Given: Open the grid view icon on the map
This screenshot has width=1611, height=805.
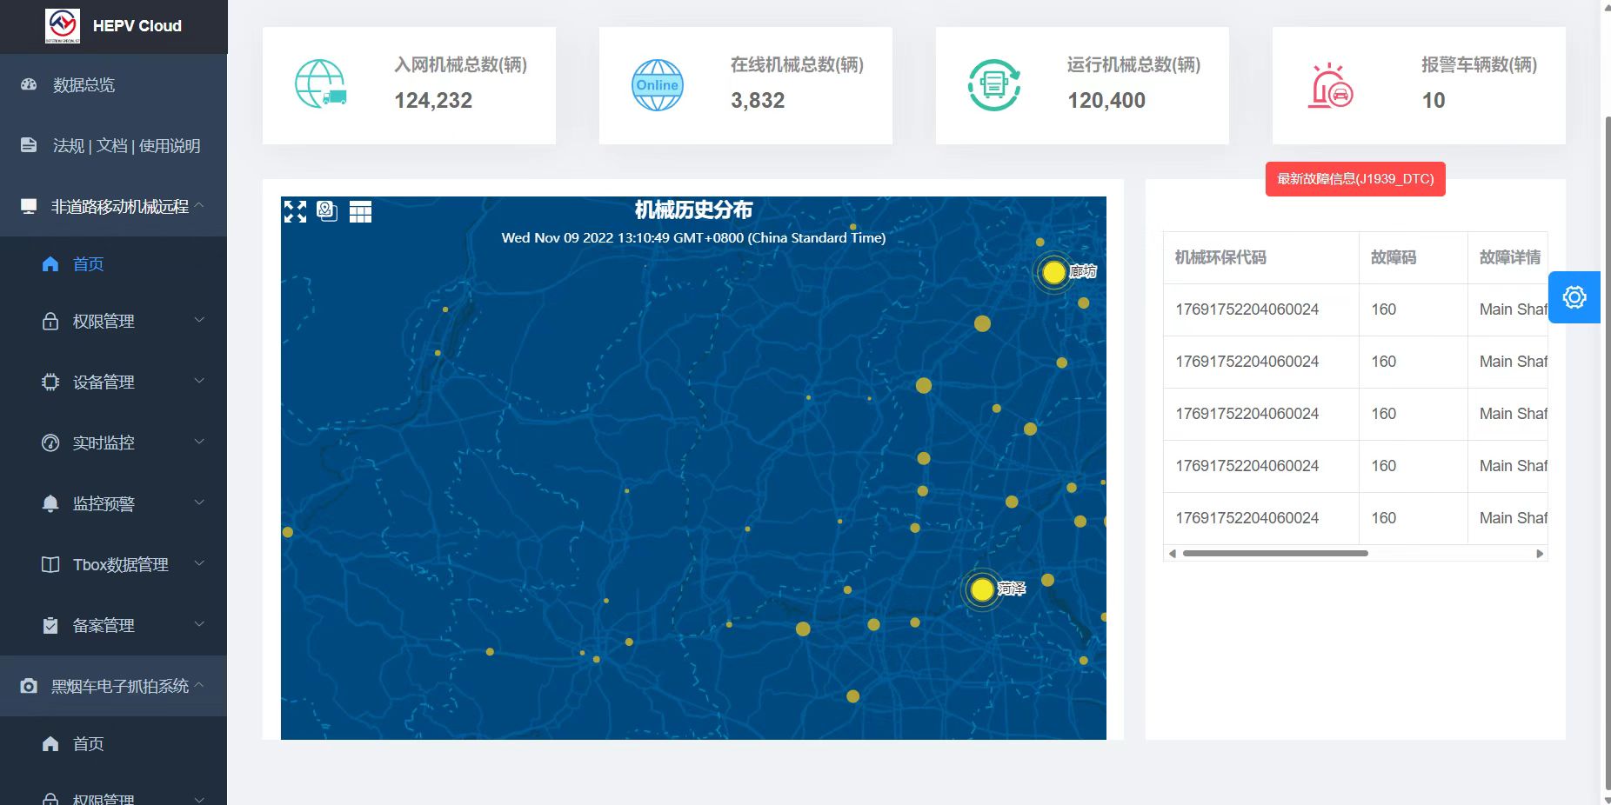Looking at the screenshot, I should point(360,211).
